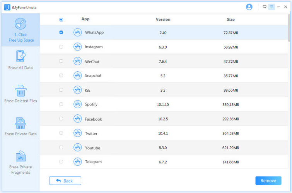Screen dimensions: 292x193
Task: Click the Instagram app store icon
Action: [x=77, y=47]
